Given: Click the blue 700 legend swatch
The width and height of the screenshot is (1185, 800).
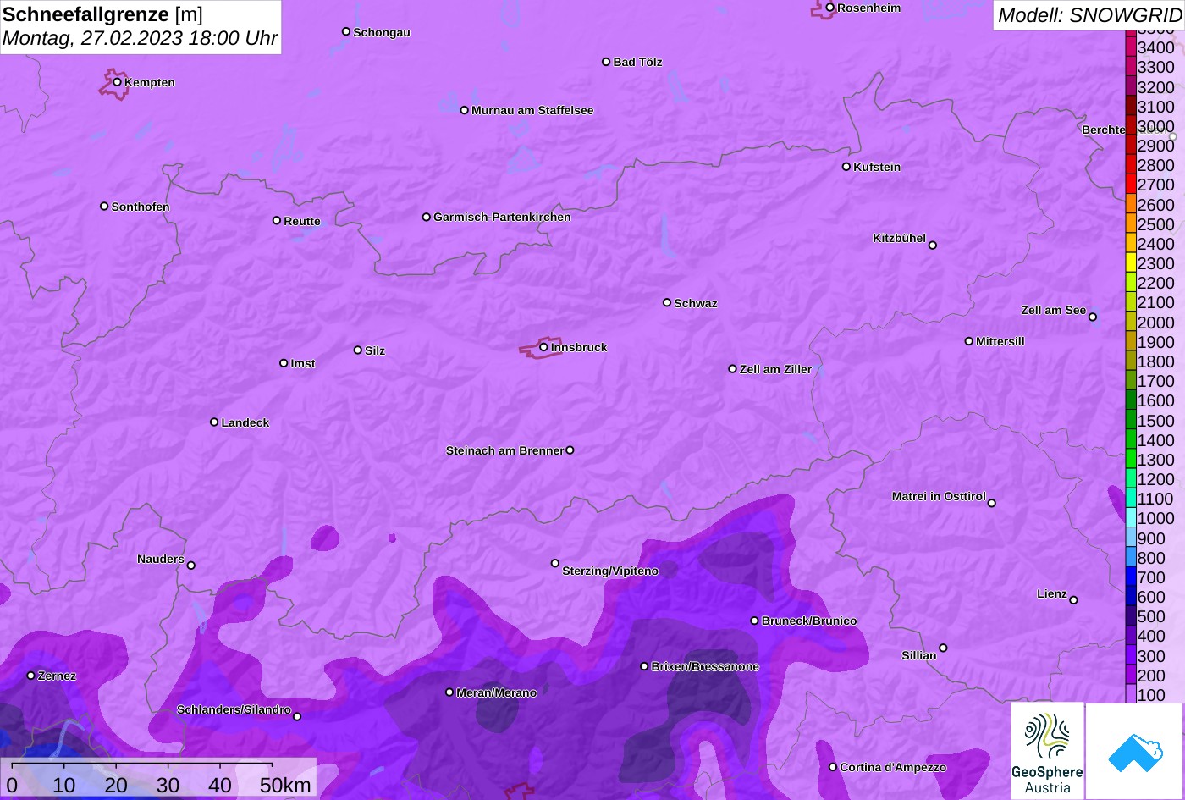Looking at the screenshot, I should coord(1131,577).
